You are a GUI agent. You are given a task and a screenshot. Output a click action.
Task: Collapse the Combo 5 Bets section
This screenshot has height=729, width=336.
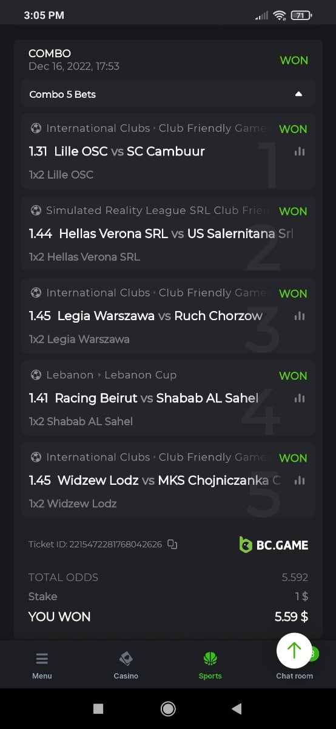tap(298, 94)
